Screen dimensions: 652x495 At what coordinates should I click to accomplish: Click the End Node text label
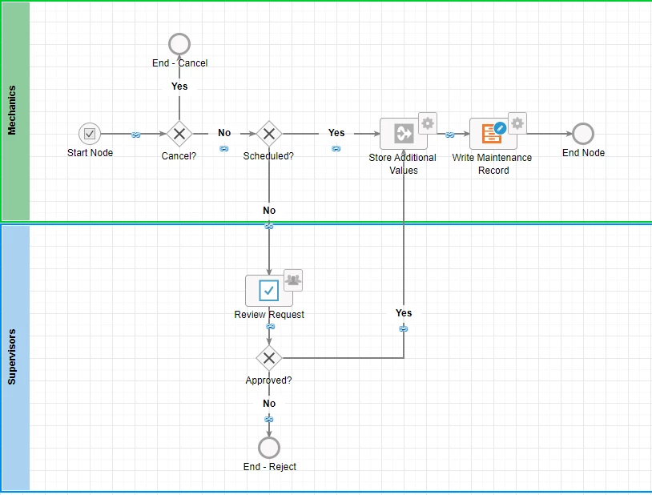click(x=583, y=153)
